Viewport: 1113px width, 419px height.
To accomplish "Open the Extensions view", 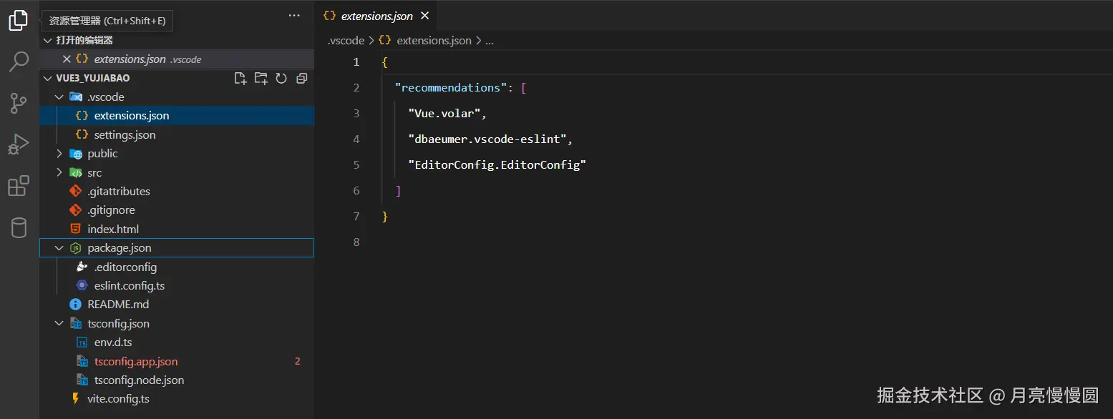I will [19, 187].
